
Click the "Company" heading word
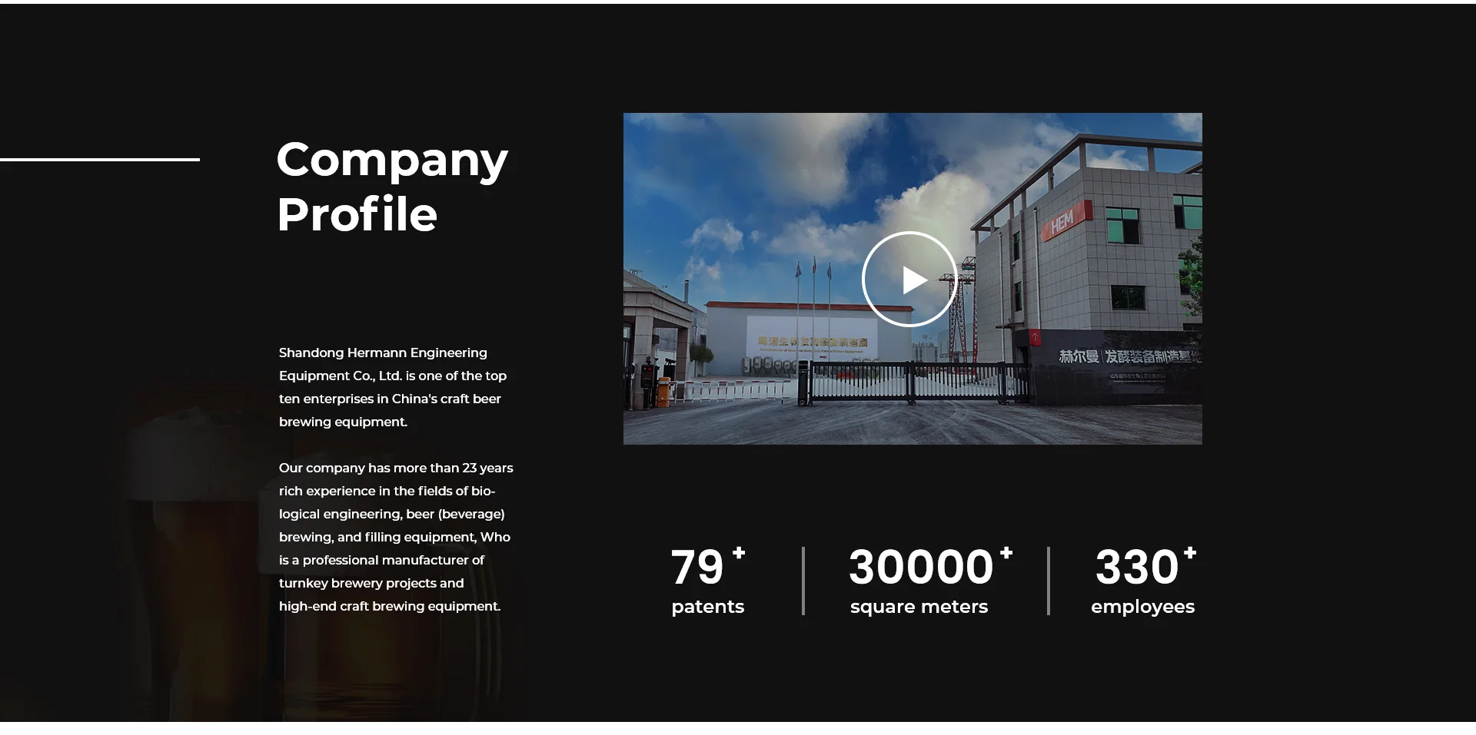392,160
